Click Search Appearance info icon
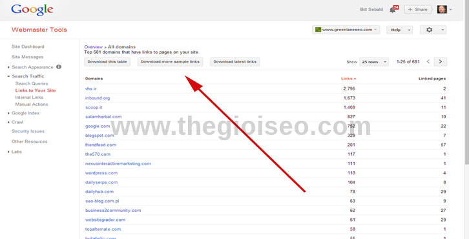 click(59, 67)
